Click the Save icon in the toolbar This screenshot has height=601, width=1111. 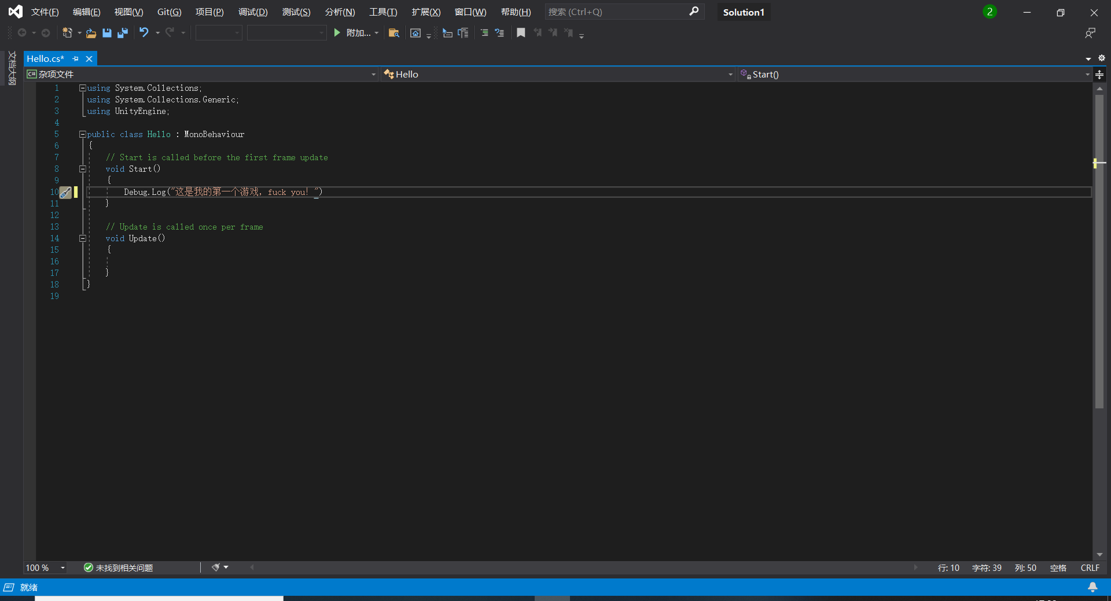coord(107,33)
